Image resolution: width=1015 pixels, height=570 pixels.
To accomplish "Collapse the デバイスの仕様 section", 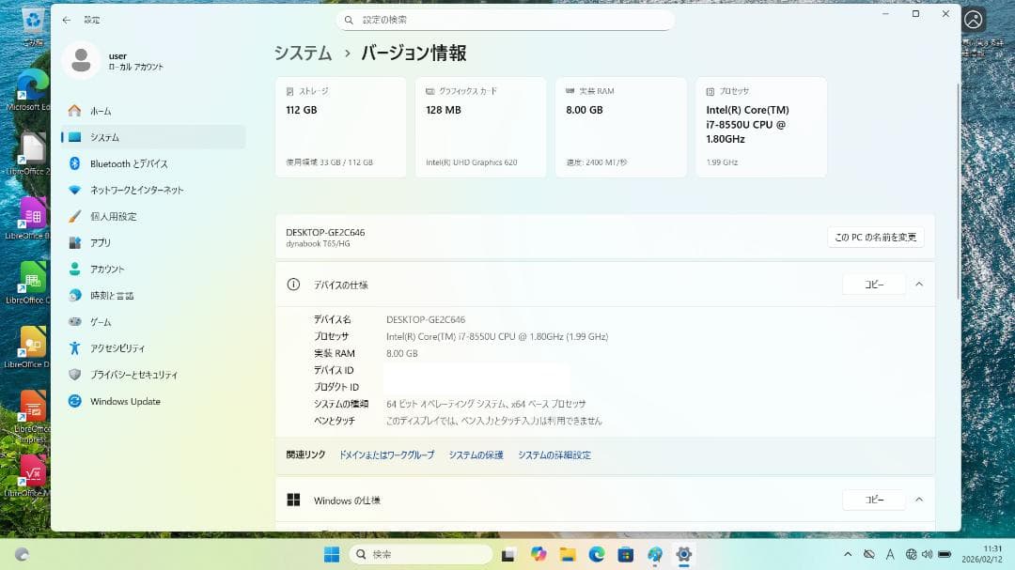I will click(x=918, y=284).
